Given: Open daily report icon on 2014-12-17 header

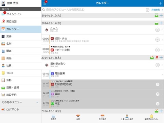Looking at the screenshot, I should (x=156, y=23).
